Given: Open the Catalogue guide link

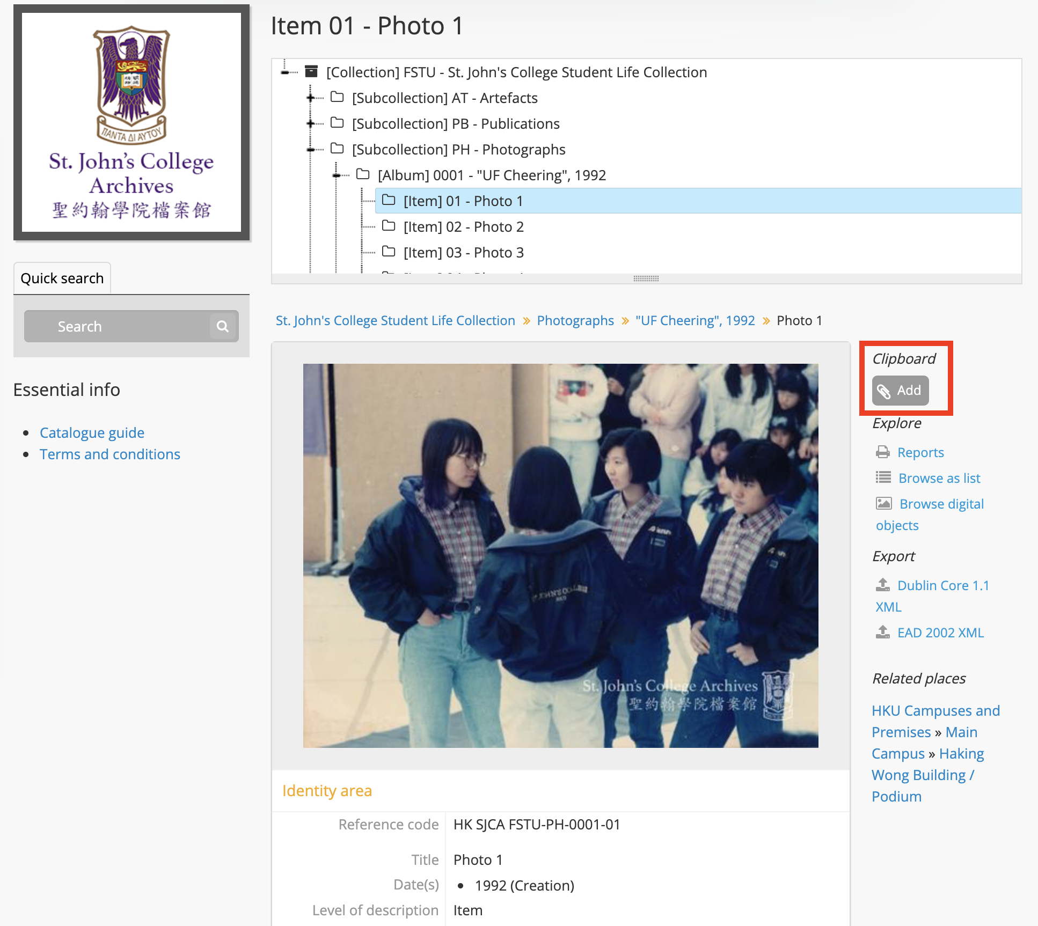Looking at the screenshot, I should (92, 432).
